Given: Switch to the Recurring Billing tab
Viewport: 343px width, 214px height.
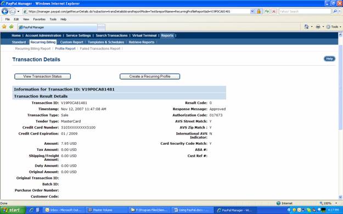Looking at the screenshot, I should coord(43,42).
